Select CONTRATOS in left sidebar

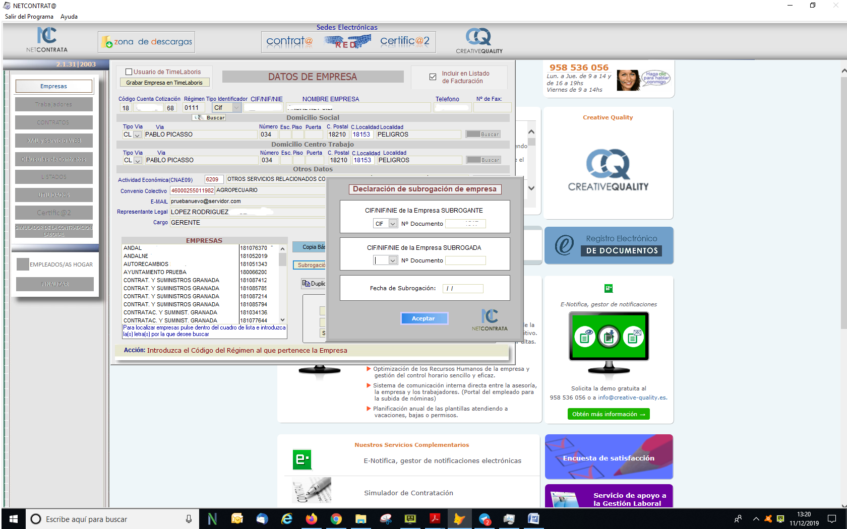[x=54, y=122]
